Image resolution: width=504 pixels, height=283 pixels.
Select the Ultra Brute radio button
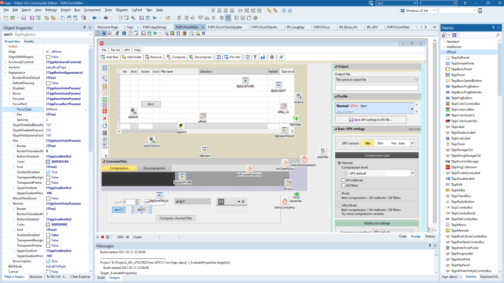point(339,205)
